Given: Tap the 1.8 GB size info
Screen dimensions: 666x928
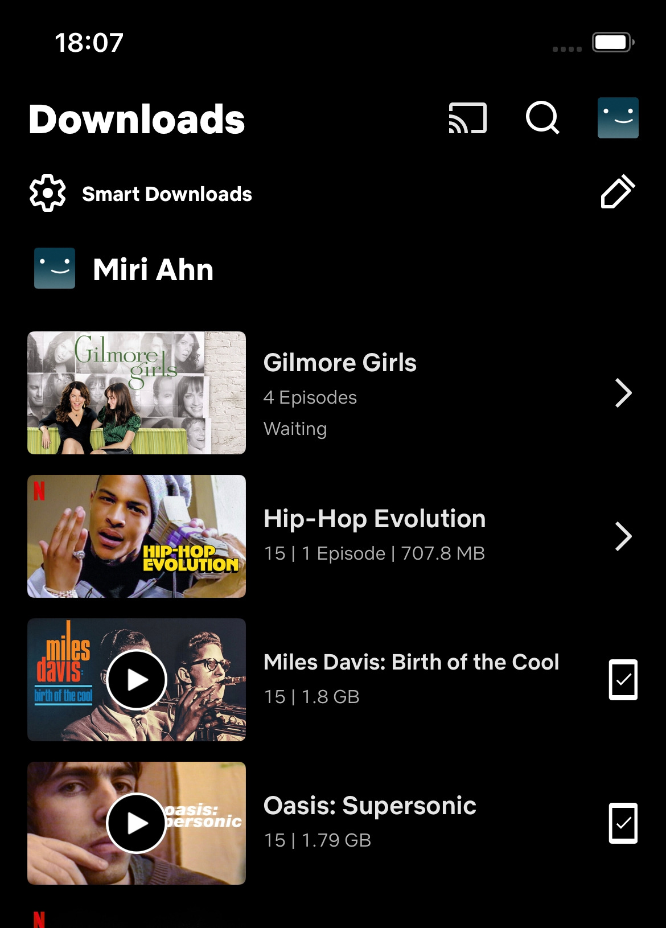Looking at the screenshot, I should click(311, 697).
